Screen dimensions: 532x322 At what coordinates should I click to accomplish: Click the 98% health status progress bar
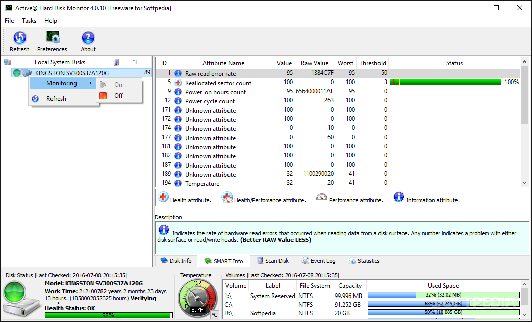109,315
